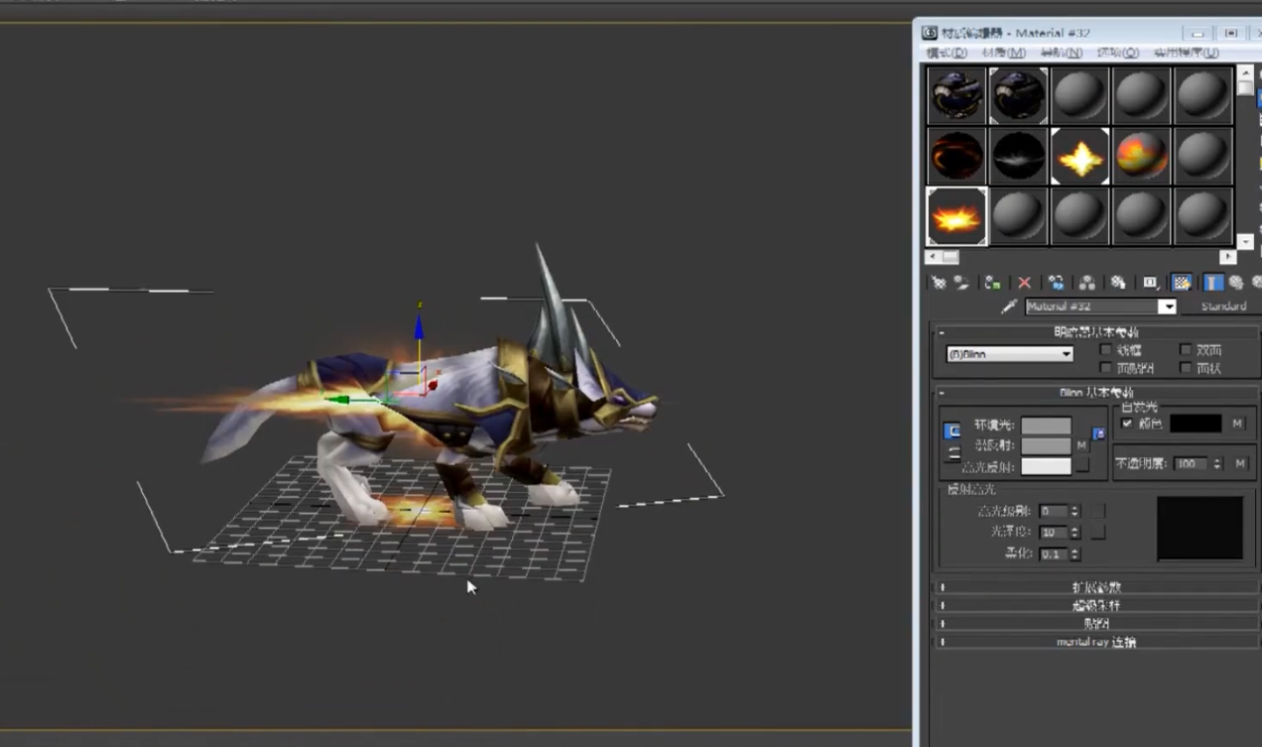Collapse the Blinn 基本参数 rollout
The height and width of the screenshot is (747, 1262).
tap(1095, 392)
